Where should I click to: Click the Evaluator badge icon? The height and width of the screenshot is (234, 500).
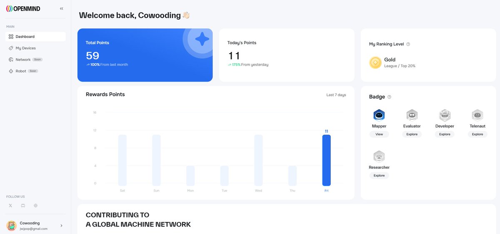click(412, 115)
